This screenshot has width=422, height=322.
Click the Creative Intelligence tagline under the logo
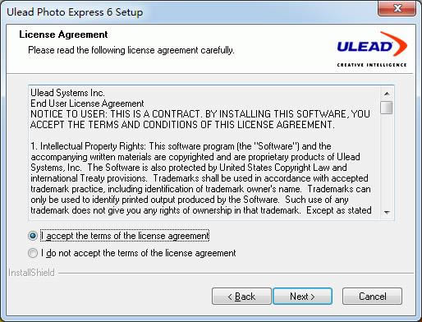pos(372,65)
